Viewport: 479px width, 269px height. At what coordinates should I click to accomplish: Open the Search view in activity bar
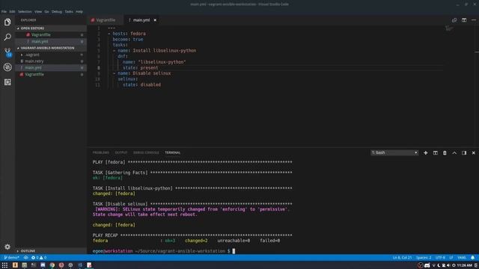(x=7, y=37)
